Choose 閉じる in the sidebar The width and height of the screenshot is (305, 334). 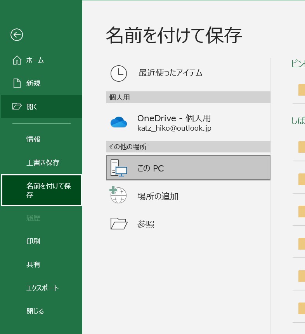tap(42, 311)
